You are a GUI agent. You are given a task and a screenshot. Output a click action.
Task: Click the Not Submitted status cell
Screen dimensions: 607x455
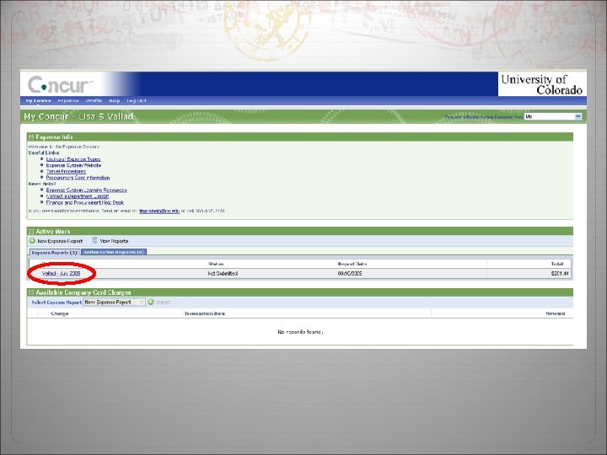coord(223,274)
